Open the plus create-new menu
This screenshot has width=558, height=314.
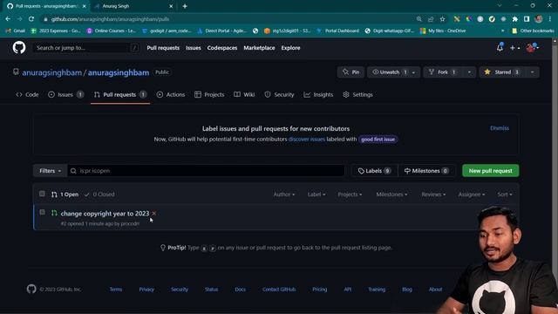pos(514,48)
